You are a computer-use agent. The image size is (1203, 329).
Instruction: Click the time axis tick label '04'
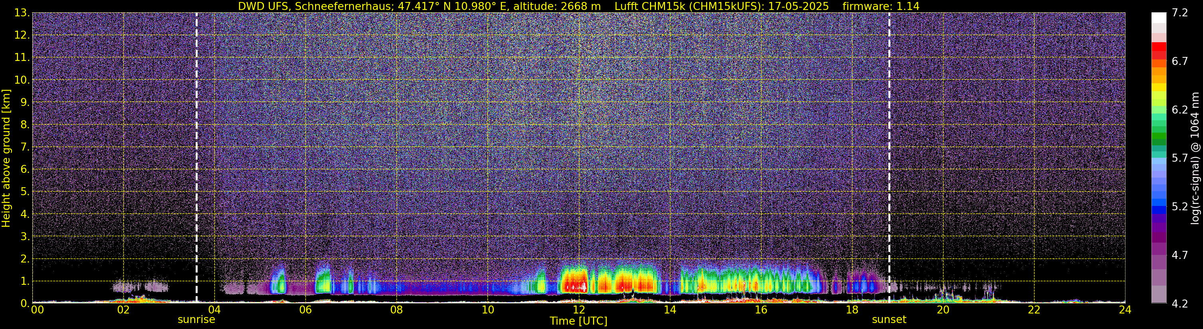[x=214, y=310]
